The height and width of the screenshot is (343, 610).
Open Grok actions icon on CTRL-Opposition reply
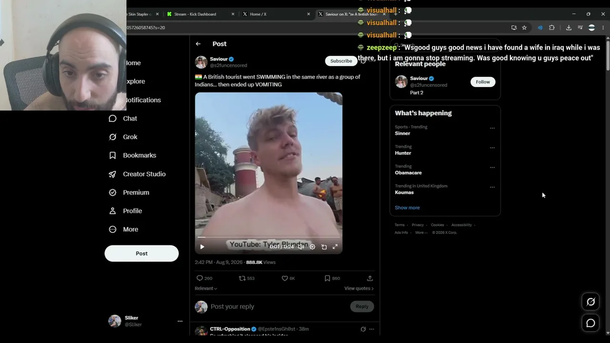(363, 329)
